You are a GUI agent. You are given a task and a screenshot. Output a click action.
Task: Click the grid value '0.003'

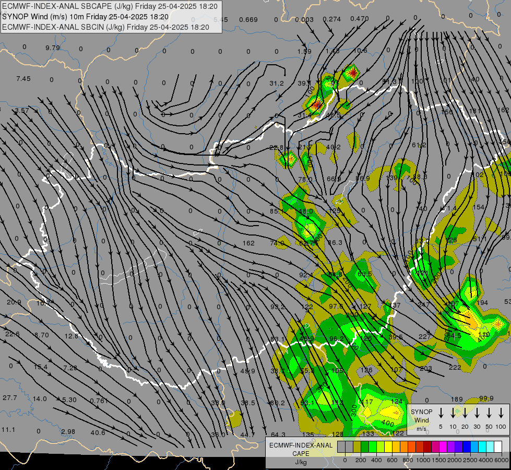click(x=304, y=20)
